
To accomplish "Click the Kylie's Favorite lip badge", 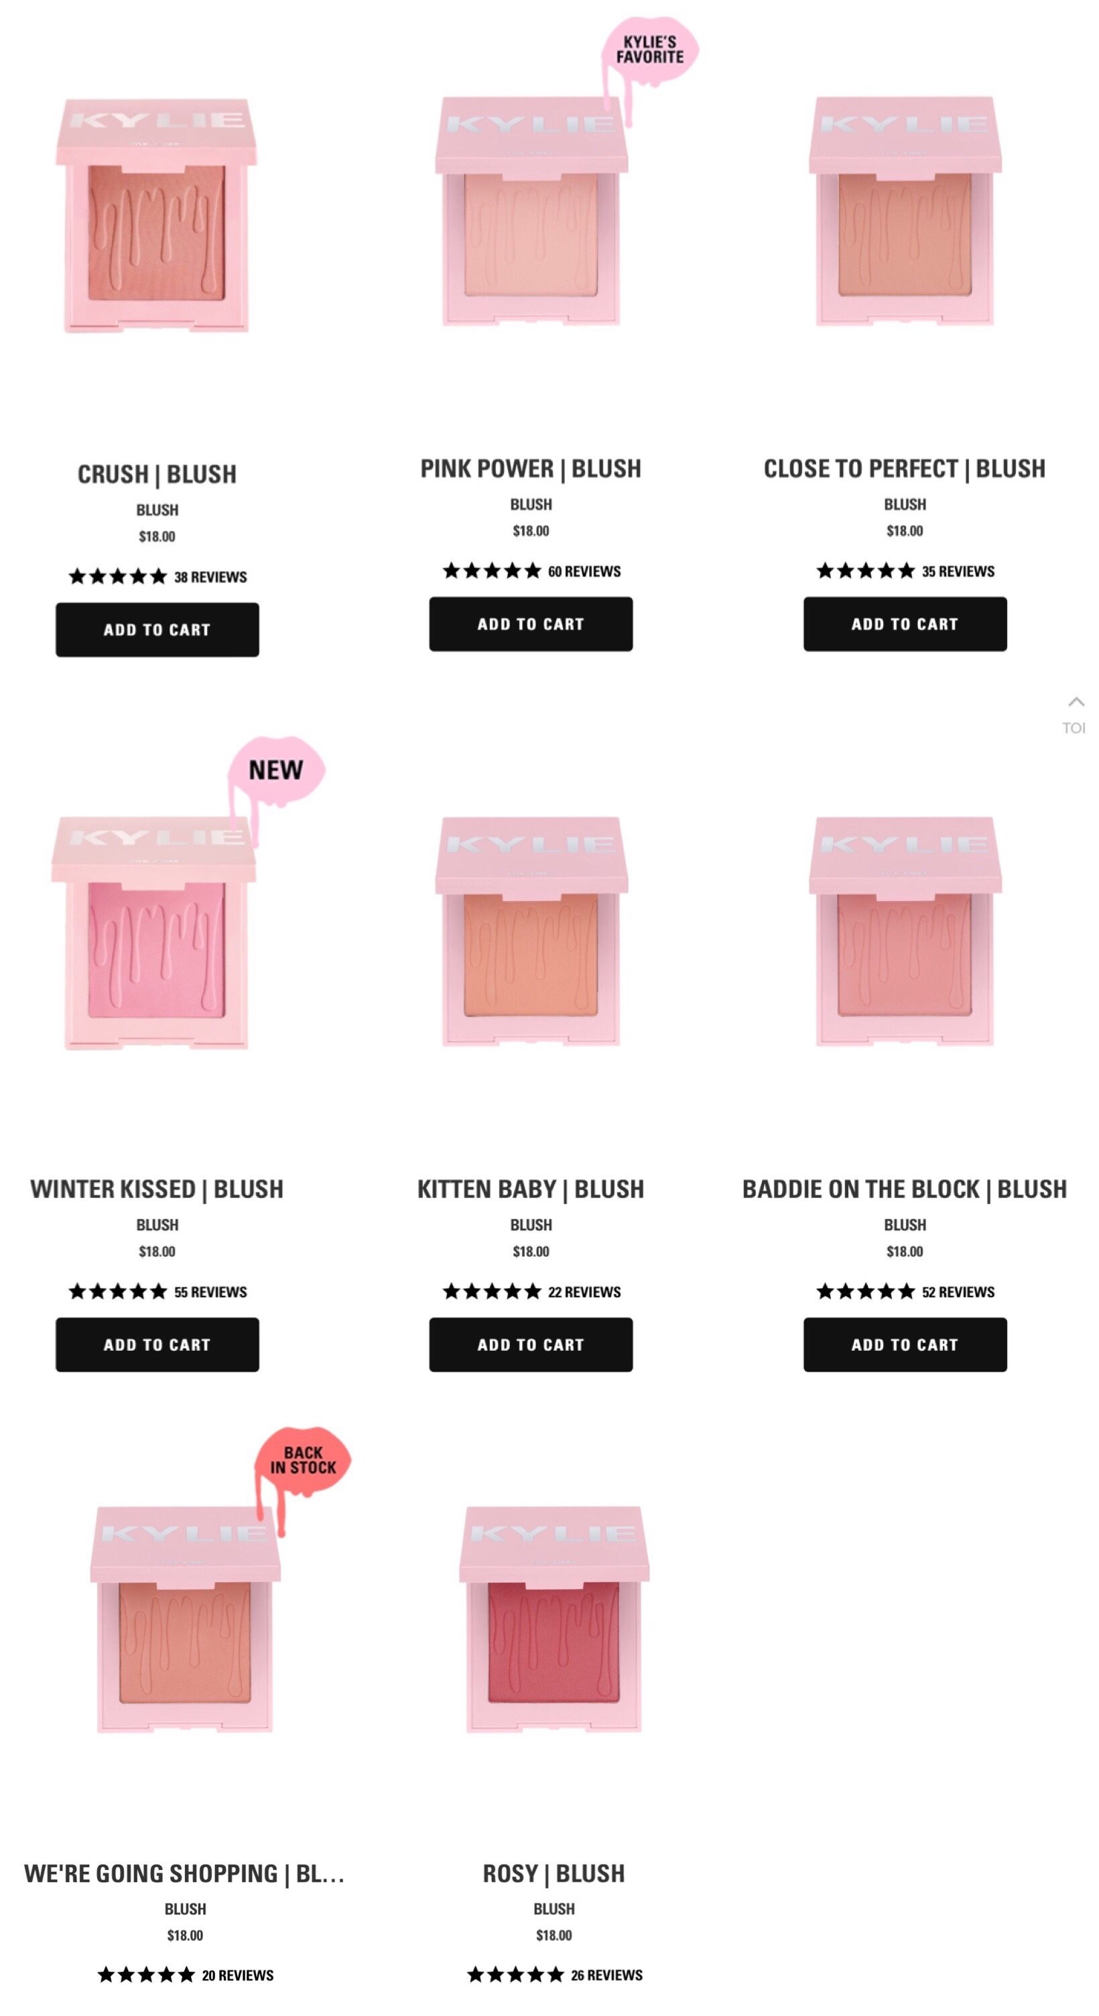I will coord(649,51).
